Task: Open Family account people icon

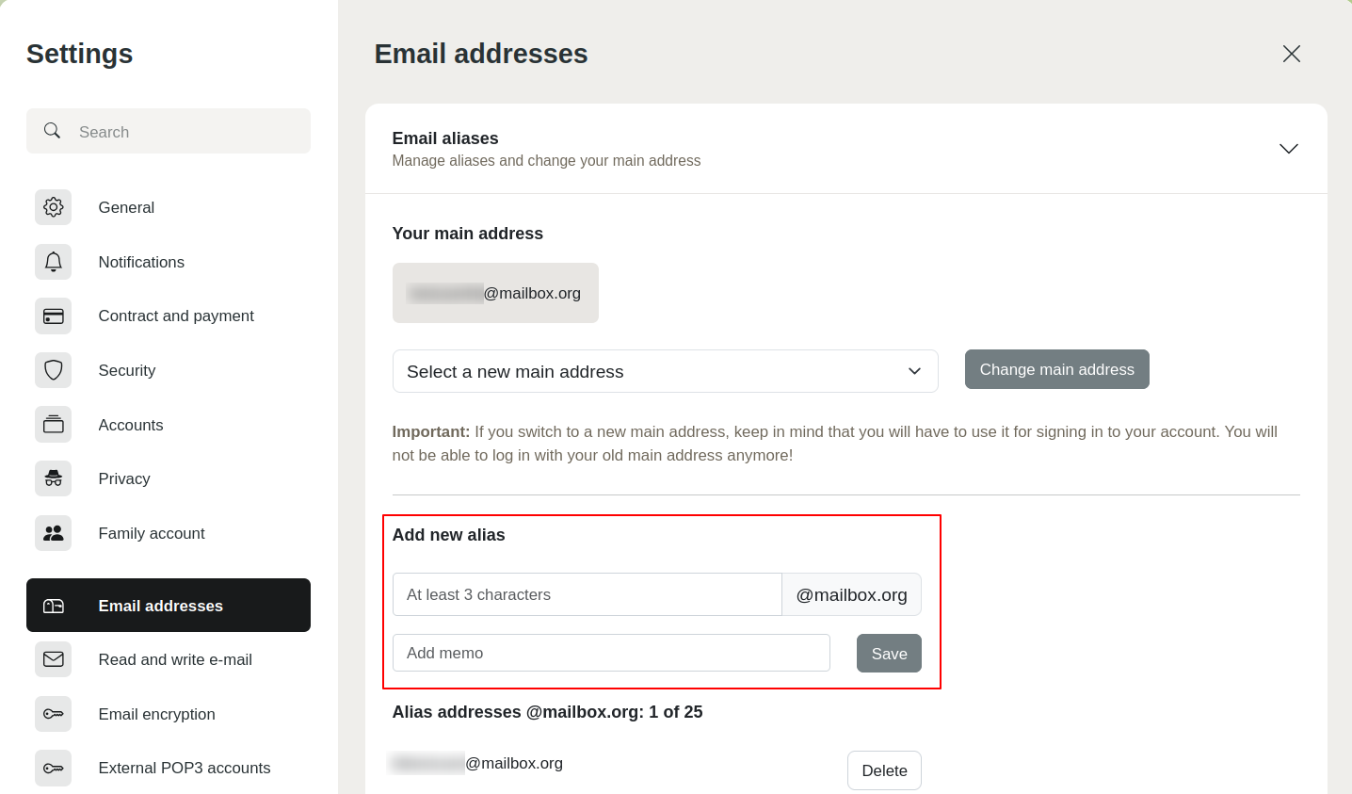Action: coord(54,533)
